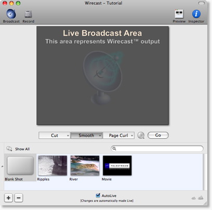Click the window resize grip corner

(205, 203)
